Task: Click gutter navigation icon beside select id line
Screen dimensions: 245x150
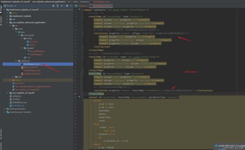Action: pos(79,97)
